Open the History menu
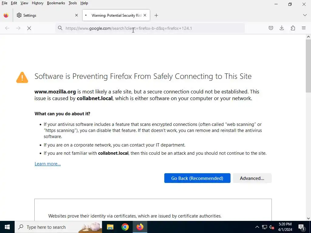The height and width of the screenshot is (233, 311). (37, 3)
